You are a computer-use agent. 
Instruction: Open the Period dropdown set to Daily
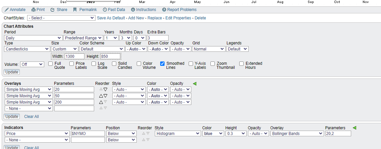point(33,38)
